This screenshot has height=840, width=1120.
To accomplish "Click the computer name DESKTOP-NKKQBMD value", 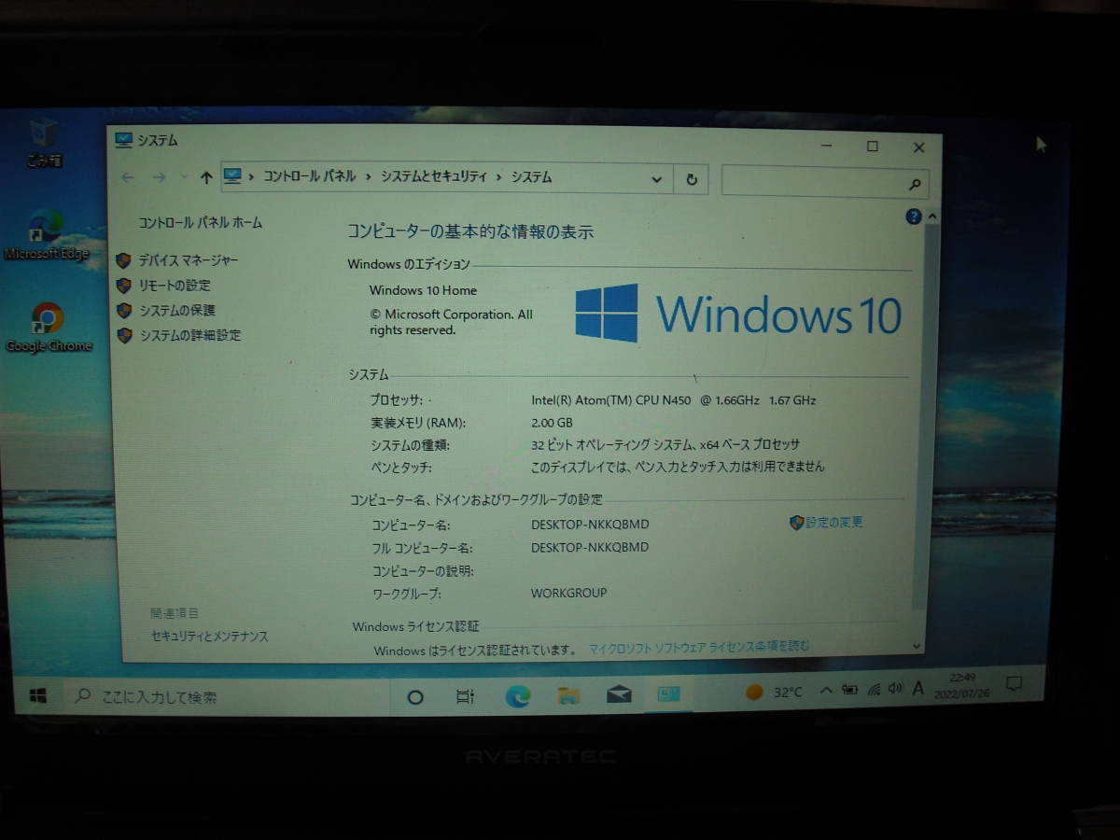I will click(590, 525).
